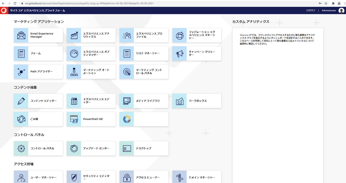The height and width of the screenshot is (183, 346).
Task: Click アップデート センター label
Action: tap(96, 148)
